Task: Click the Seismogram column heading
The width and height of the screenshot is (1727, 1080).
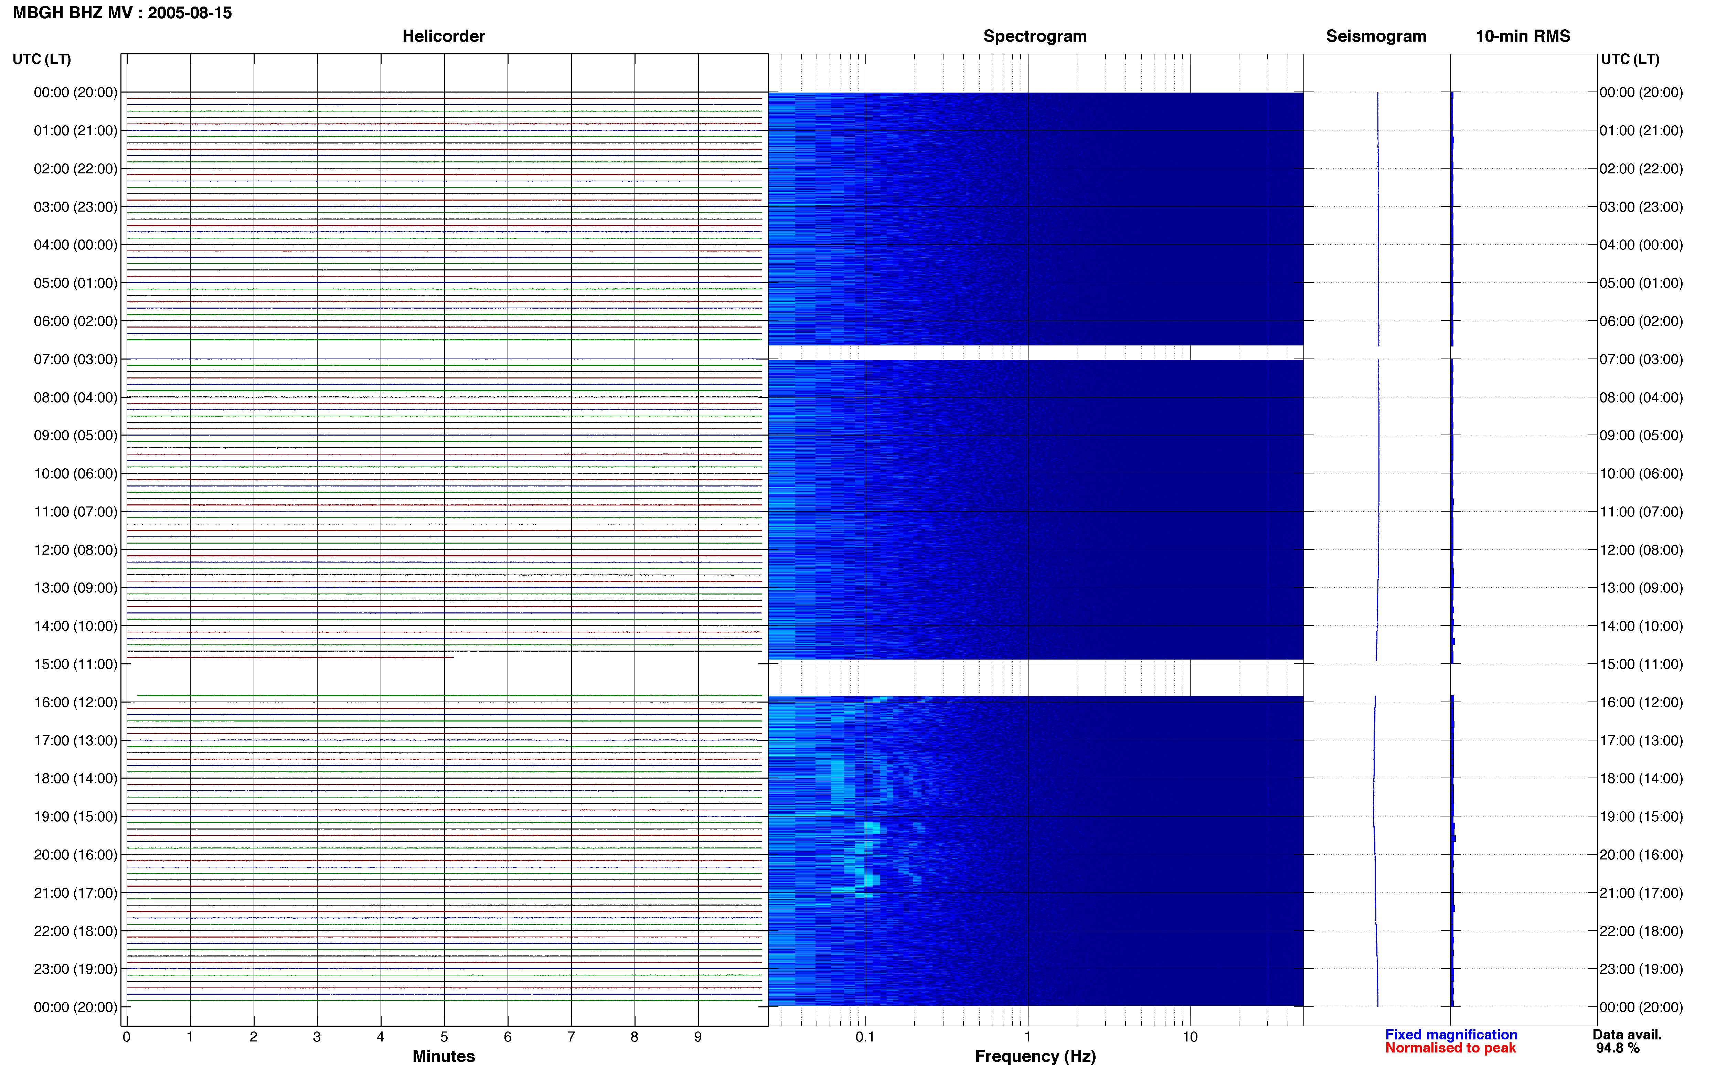Action: coord(1376,36)
